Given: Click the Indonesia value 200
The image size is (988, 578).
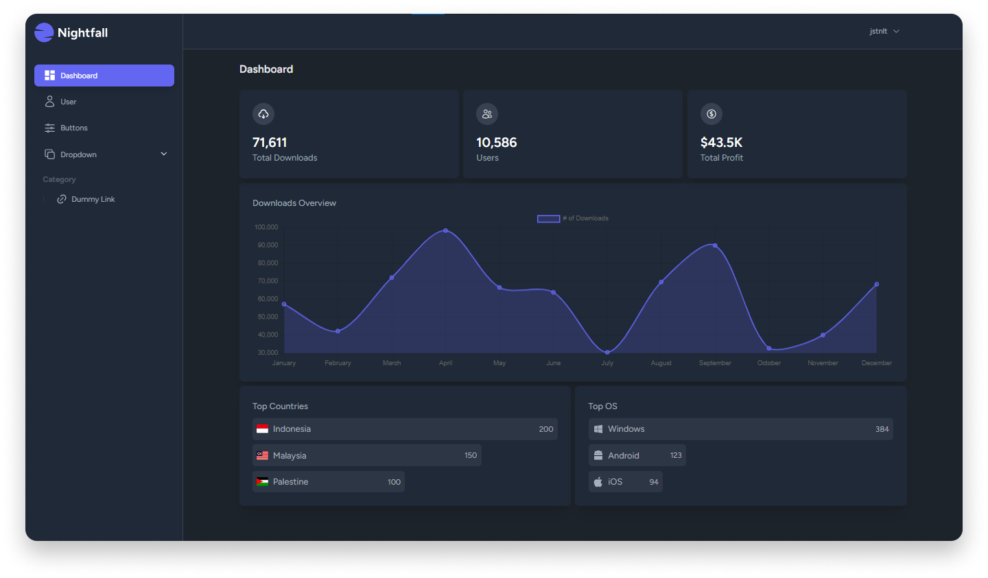Looking at the screenshot, I should (x=546, y=429).
